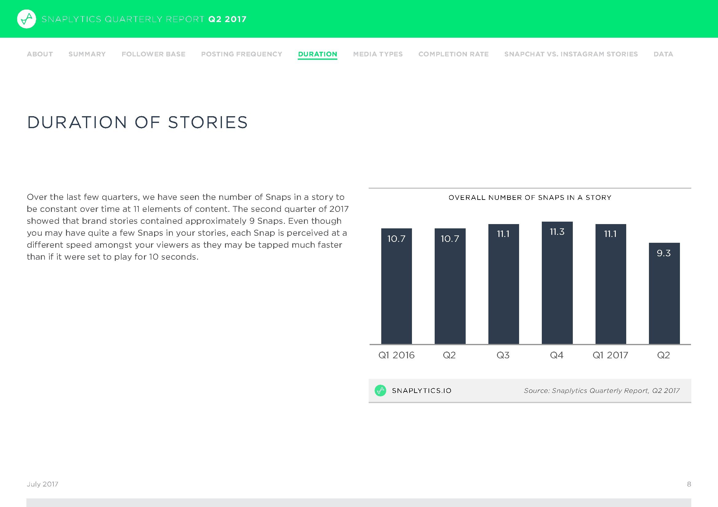Viewport: 718px width, 507px height.
Task: Click the SNAPLYTICS.IO link
Action: click(x=421, y=391)
